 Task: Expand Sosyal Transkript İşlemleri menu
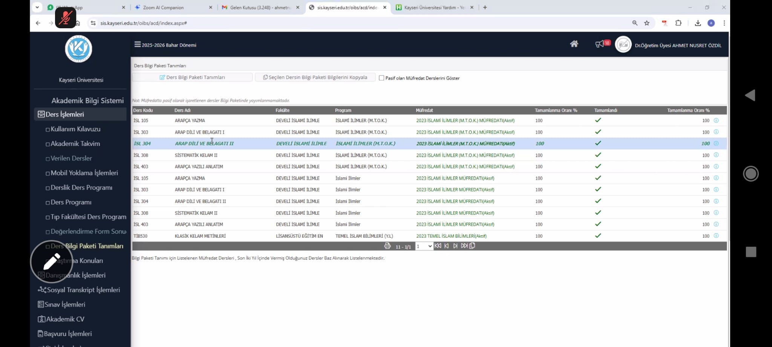(x=83, y=290)
